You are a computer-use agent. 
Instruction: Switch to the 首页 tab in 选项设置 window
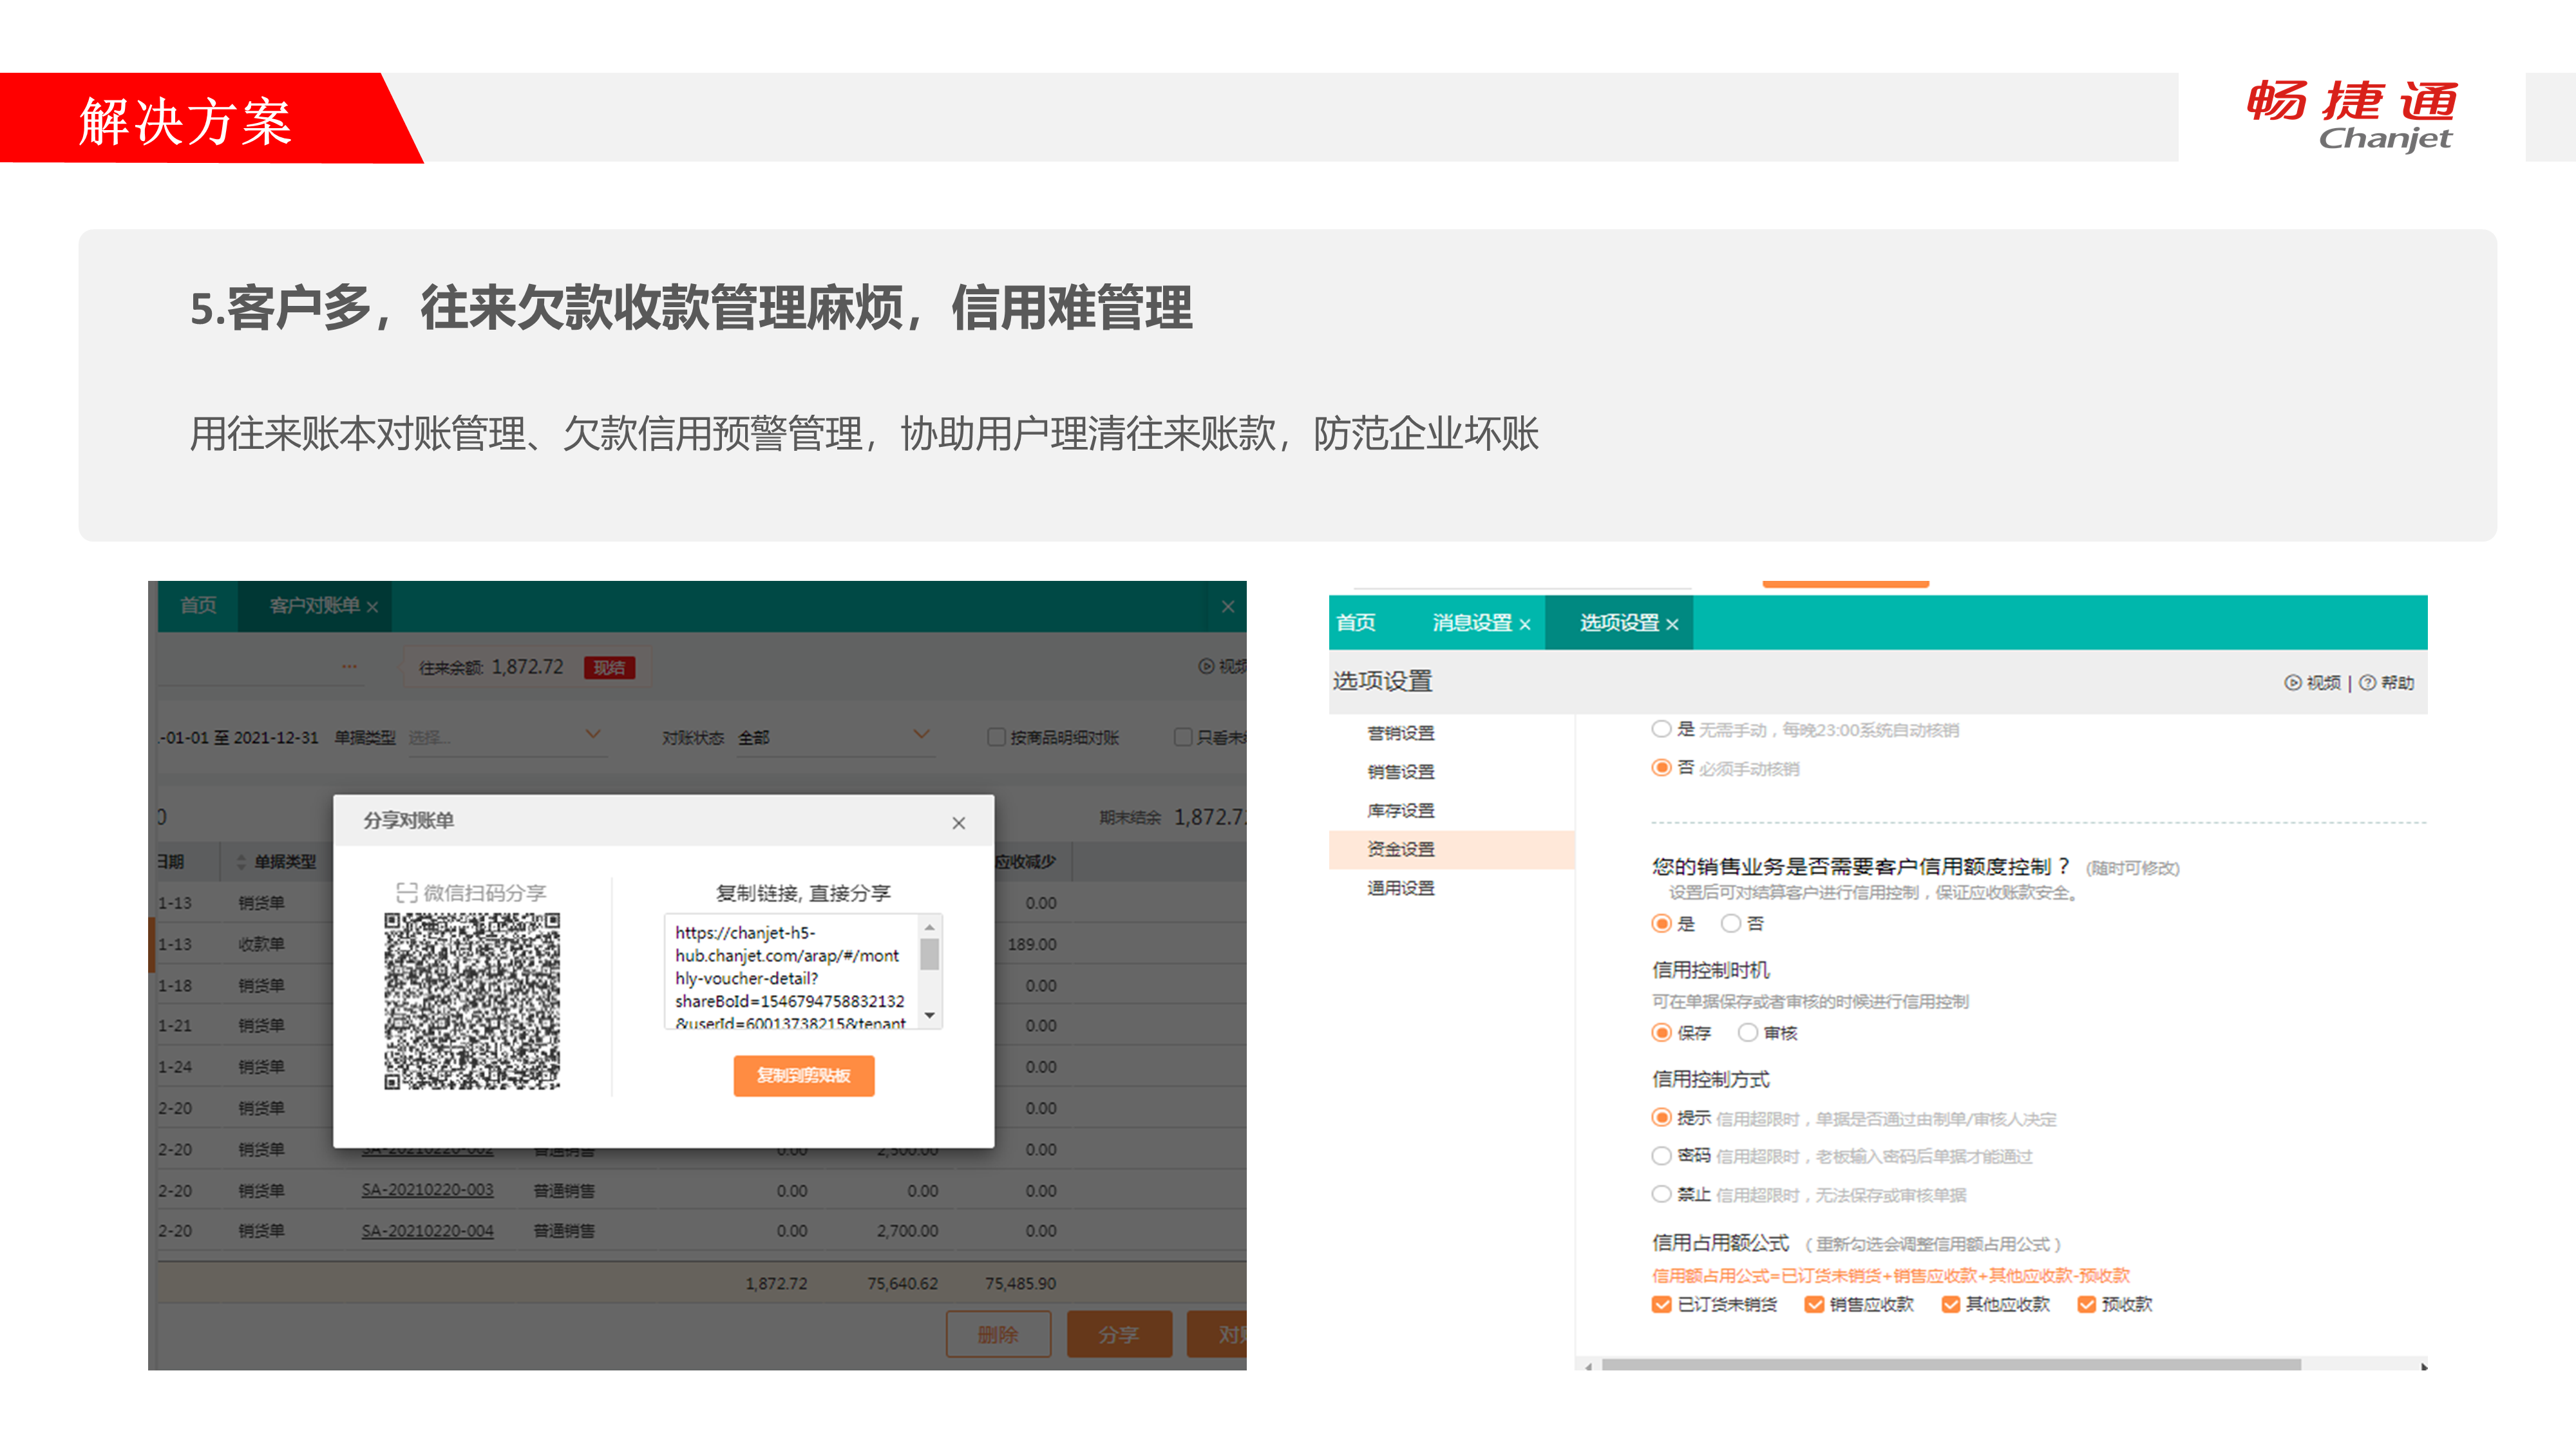1356,623
